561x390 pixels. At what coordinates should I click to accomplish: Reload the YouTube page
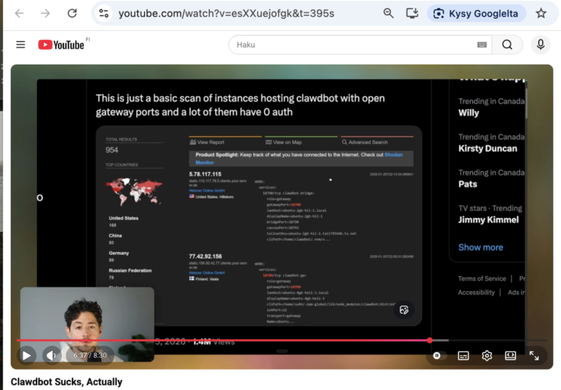click(72, 13)
